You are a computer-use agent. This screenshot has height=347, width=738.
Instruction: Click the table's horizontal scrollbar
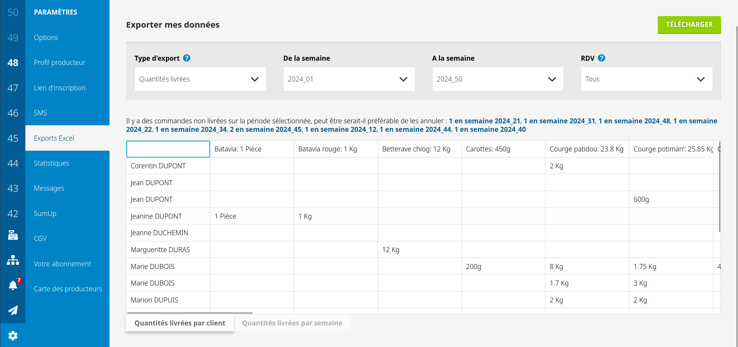190,313
